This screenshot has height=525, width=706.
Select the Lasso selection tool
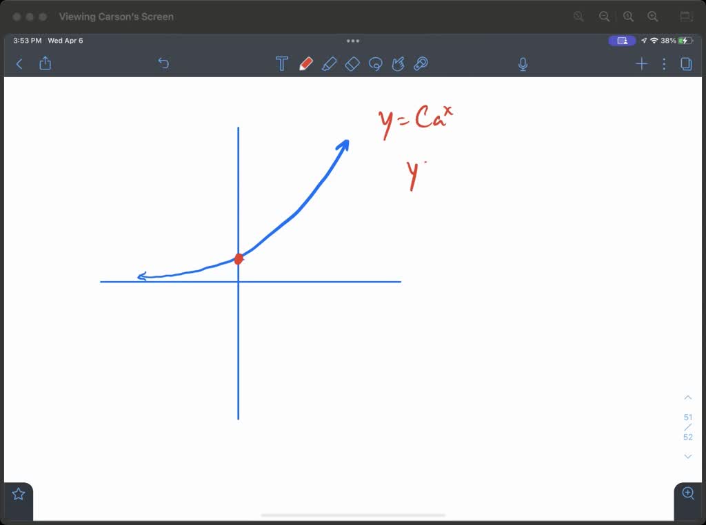tap(376, 63)
